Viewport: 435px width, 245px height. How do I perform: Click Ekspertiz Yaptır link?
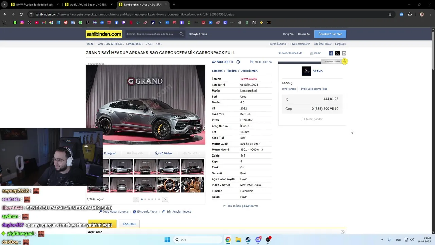pyautogui.click(x=145, y=212)
